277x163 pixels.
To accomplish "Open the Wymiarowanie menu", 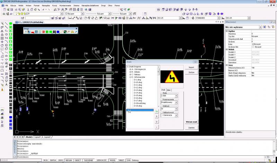I will 65,6.
